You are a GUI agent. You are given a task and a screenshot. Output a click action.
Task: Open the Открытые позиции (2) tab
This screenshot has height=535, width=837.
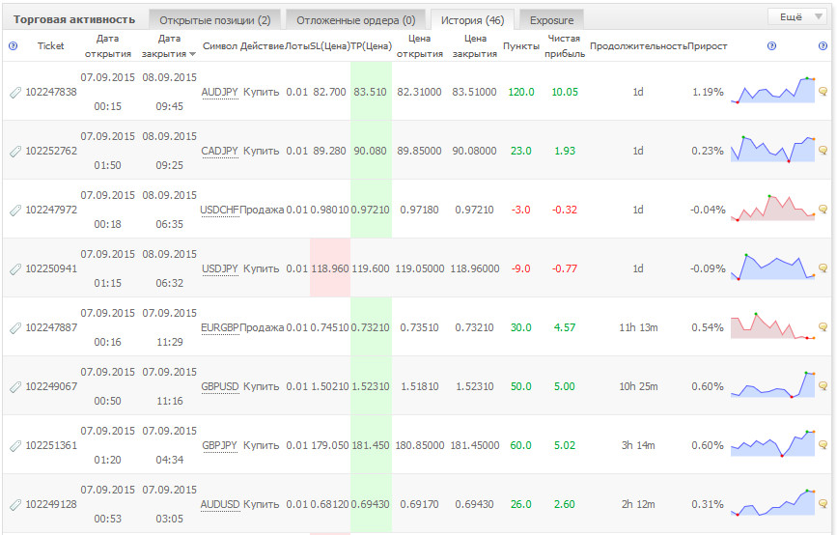coord(215,20)
